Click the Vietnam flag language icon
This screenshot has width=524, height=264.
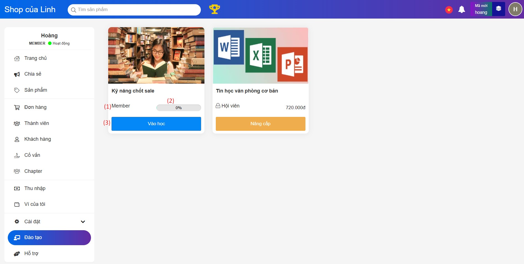pos(449,10)
